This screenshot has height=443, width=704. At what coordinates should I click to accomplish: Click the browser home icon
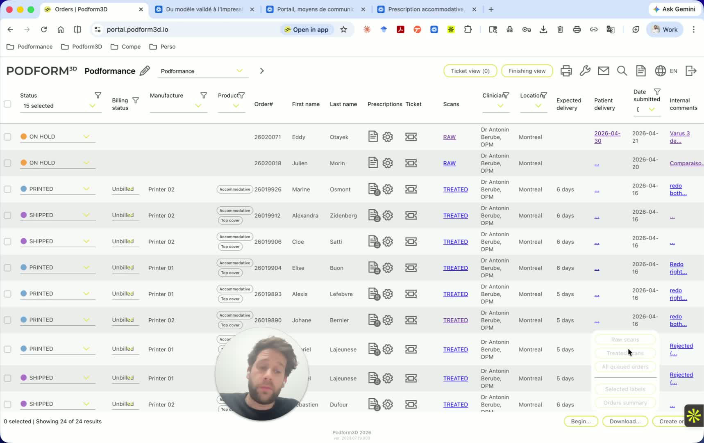tap(61, 30)
